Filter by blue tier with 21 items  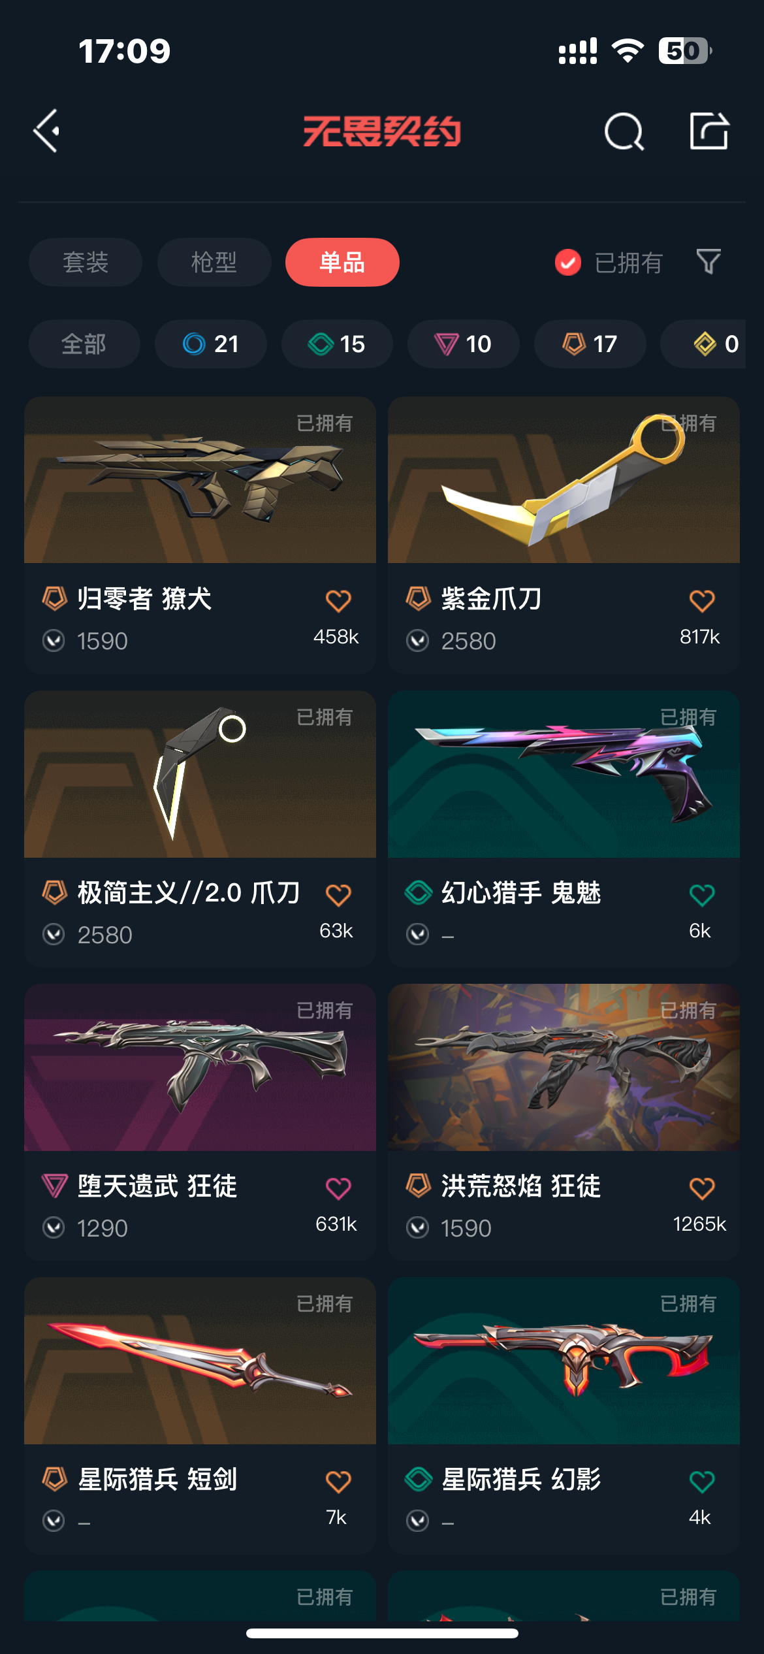[211, 344]
